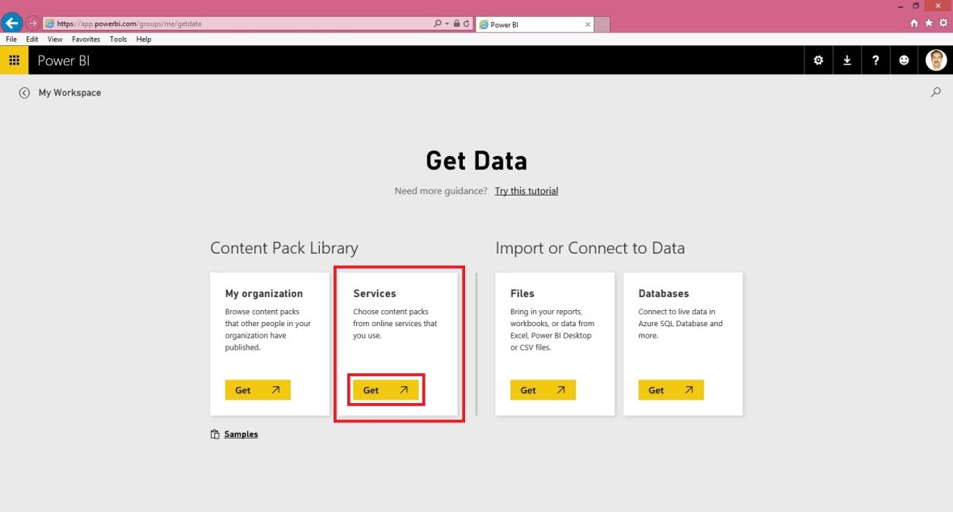
Task: Open the Try this tutorial link
Action: point(526,191)
